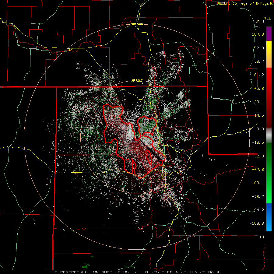Select the -109.8 scale value

click(257, 223)
